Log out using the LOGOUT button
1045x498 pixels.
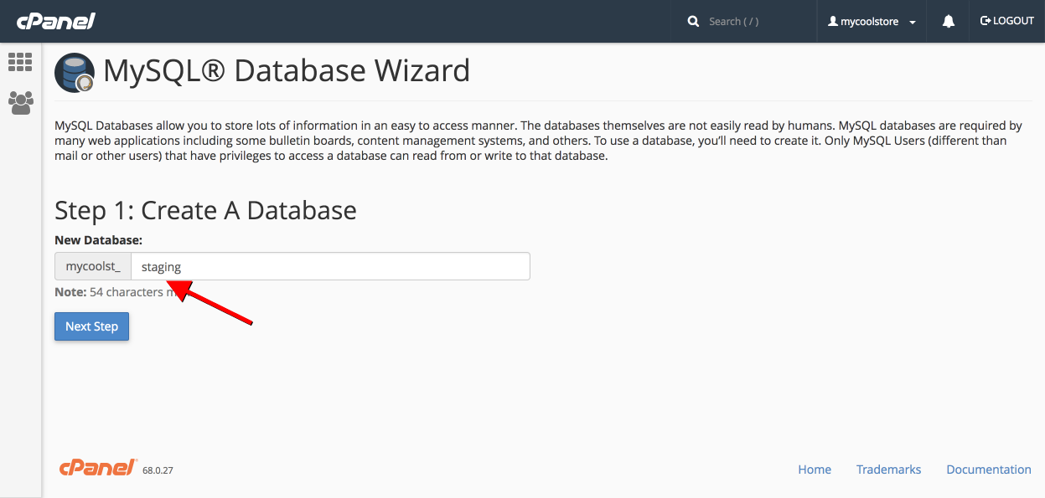(x=1006, y=21)
